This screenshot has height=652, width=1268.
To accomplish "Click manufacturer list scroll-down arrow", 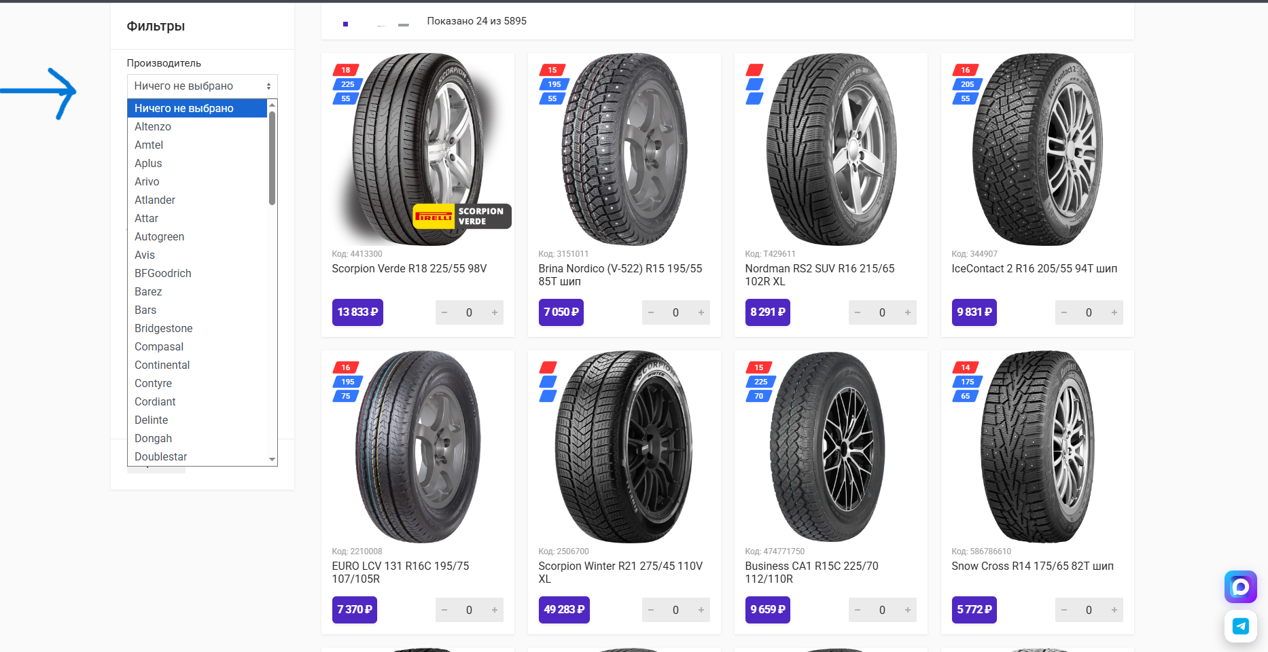I will click(272, 459).
